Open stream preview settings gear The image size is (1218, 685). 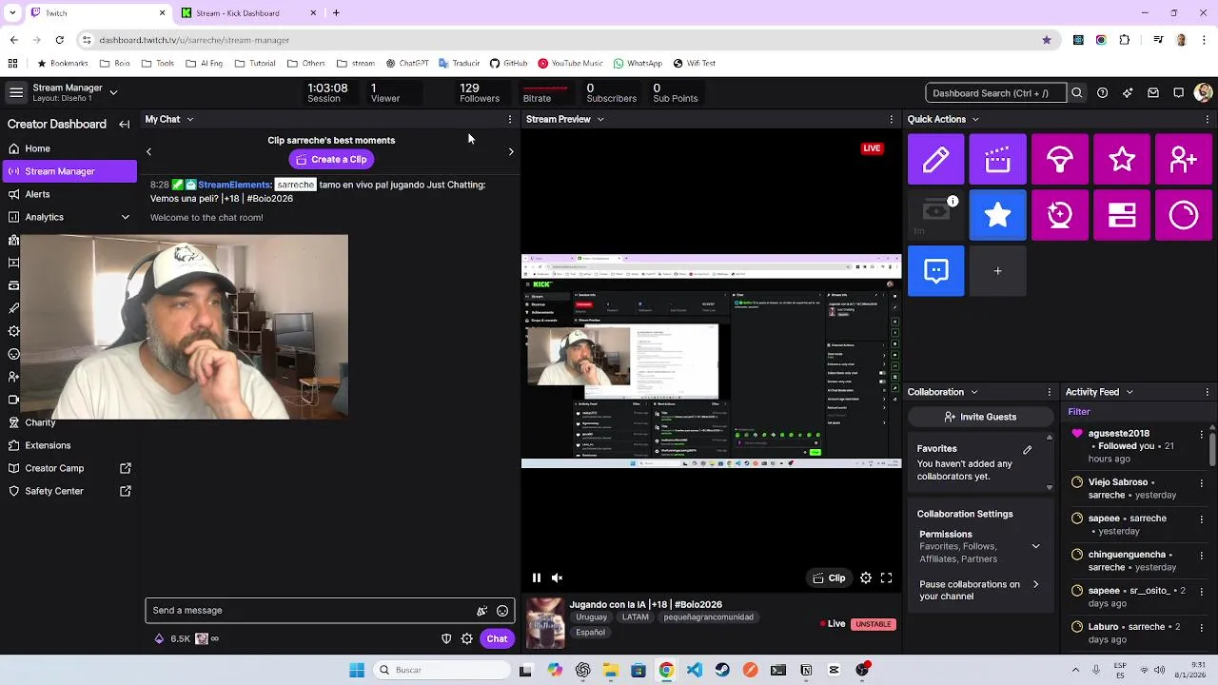point(866,577)
